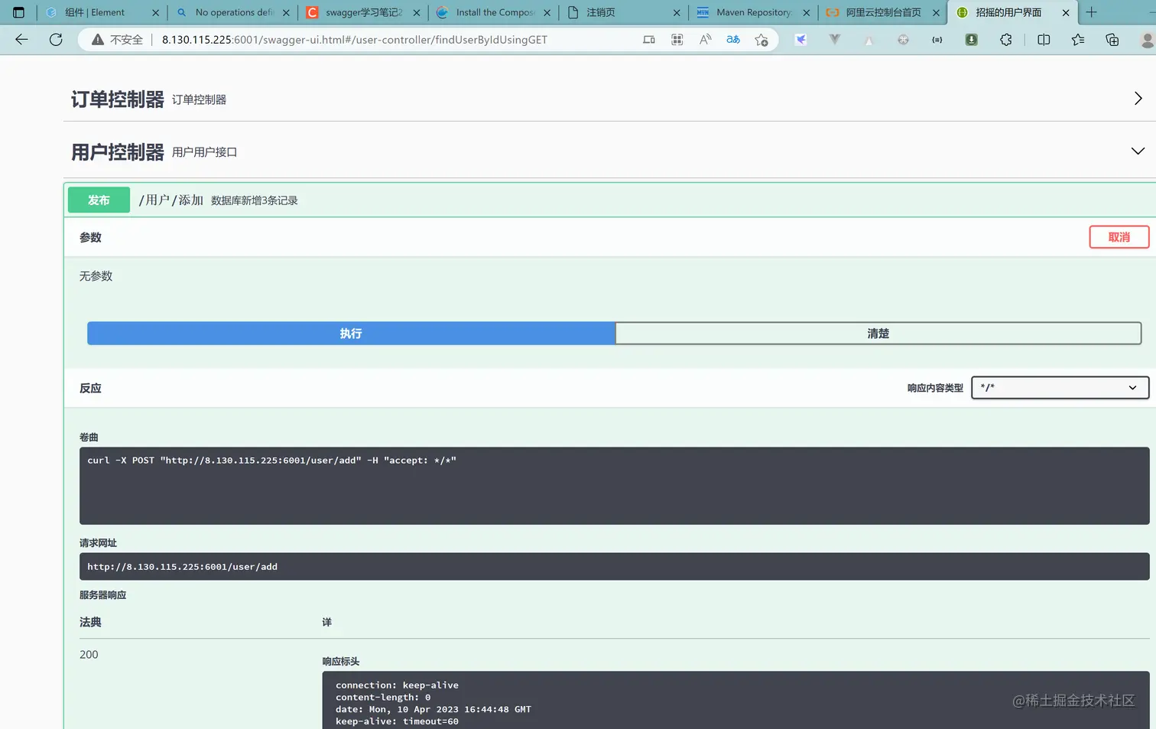Open the extensions puzzle icon
Screen dimensions: 1156x729
[x=1006, y=40]
